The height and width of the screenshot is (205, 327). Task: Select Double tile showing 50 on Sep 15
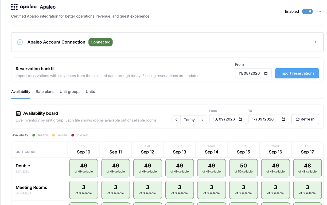click(x=243, y=168)
